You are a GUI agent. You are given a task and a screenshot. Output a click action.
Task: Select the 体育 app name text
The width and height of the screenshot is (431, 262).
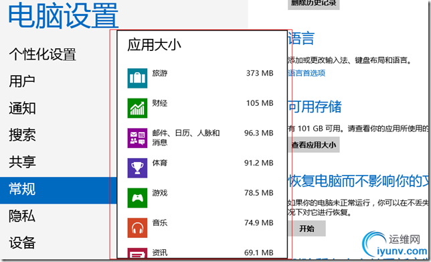pos(160,163)
